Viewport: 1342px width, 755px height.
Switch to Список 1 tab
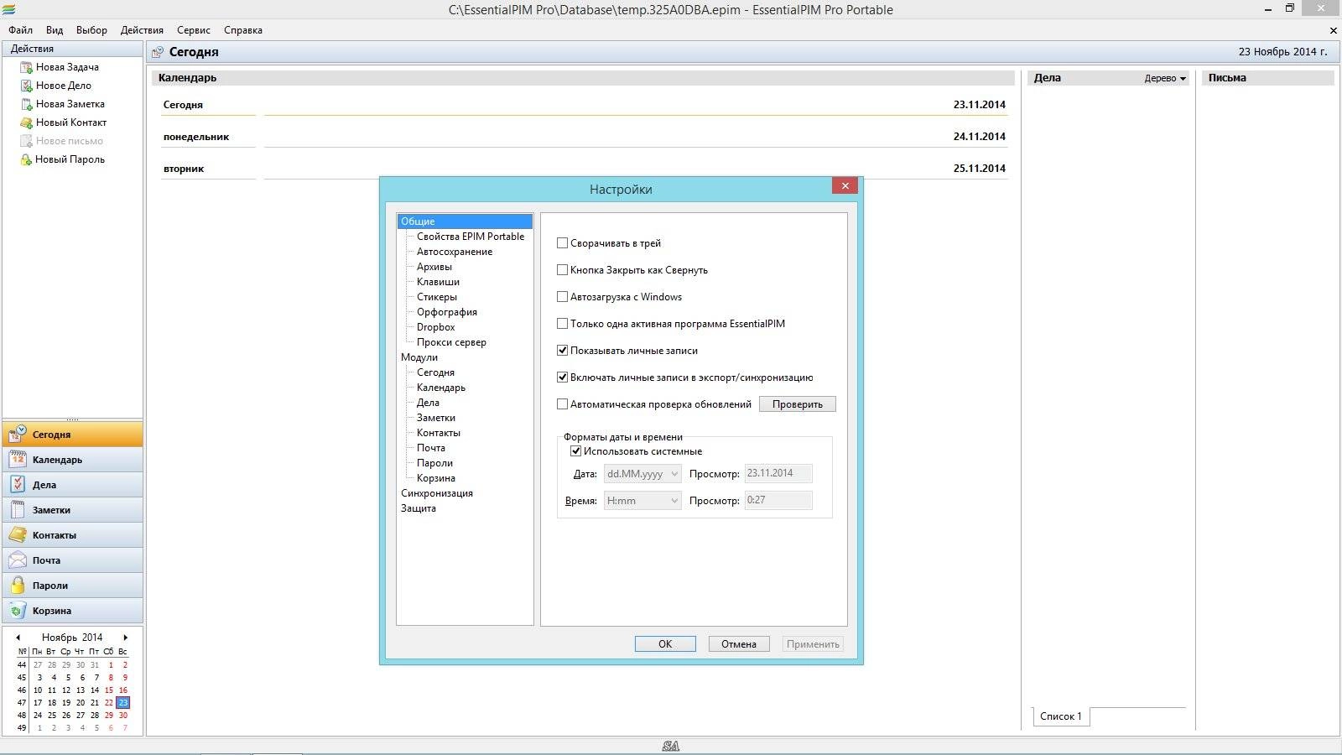pos(1061,716)
